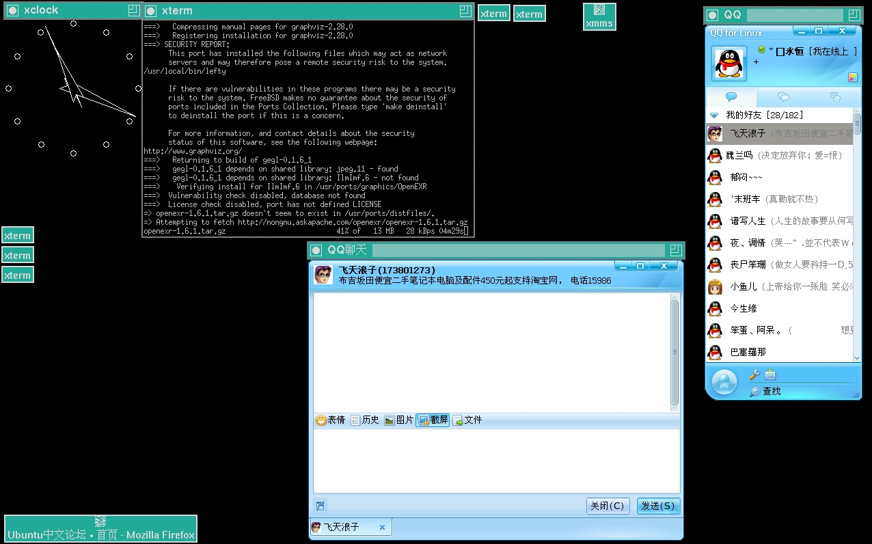Open the online status dropdown arrow
This screenshot has height=544, width=872.
pos(771,49)
